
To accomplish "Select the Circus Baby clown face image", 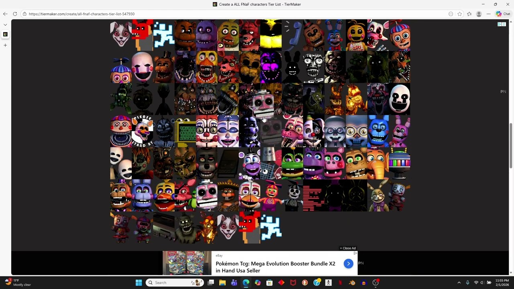I will 206,131.
